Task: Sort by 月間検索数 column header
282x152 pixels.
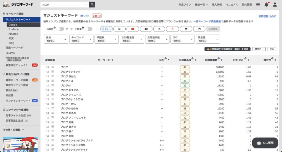Action: (x=213, y=60)
